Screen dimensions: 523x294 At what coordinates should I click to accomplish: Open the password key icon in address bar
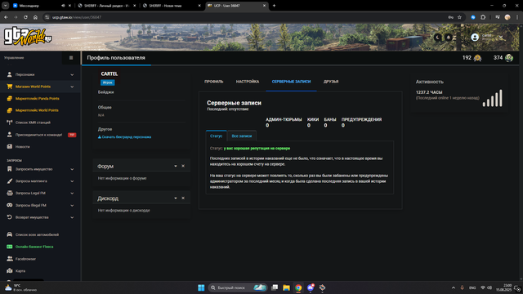tap(450, 17)
